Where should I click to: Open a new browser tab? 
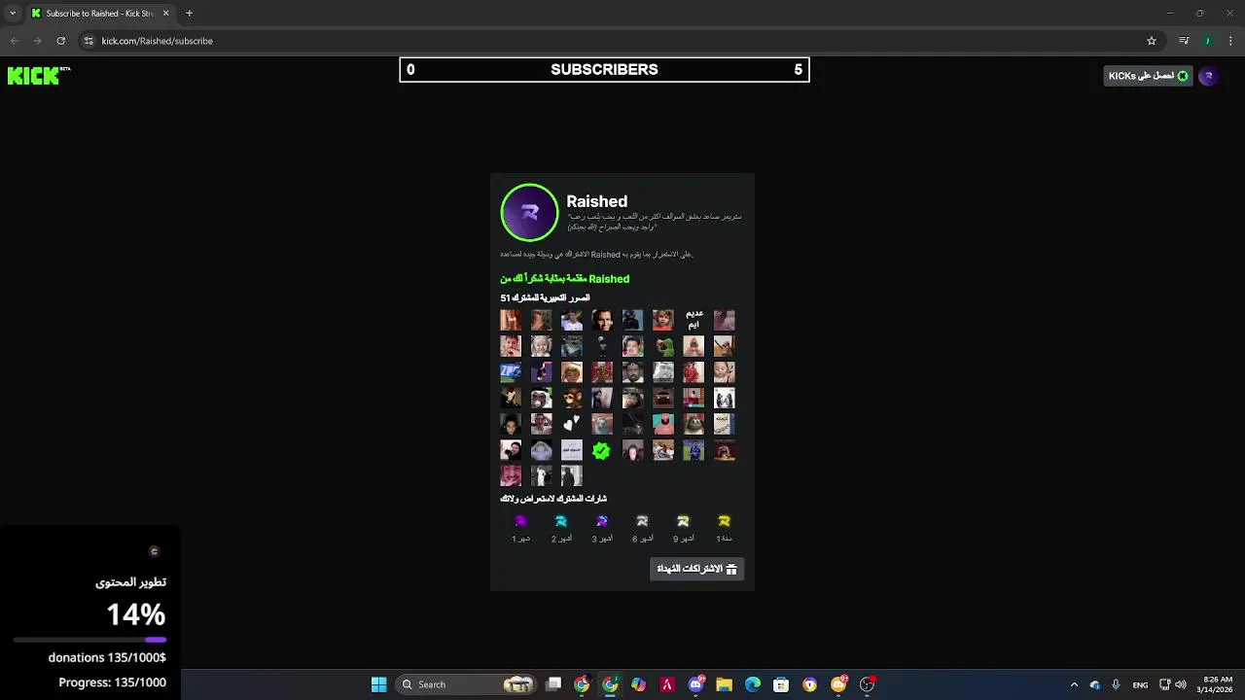click(189, 14)
